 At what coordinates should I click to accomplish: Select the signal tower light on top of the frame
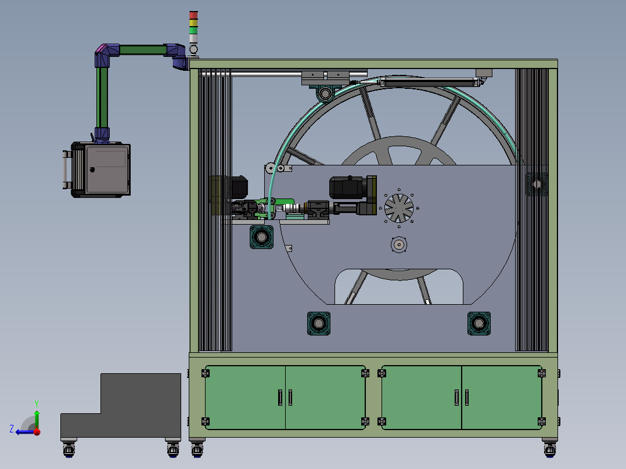click(193, 33)
